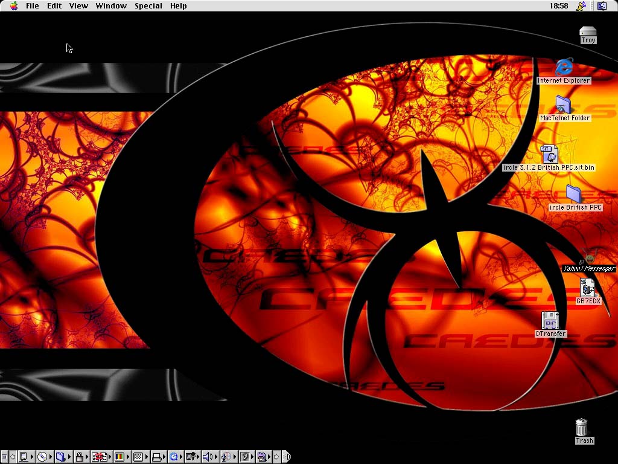Open the File Sharing folder Control Strip module
Screen dimensions: 618x464
[63, 457]
